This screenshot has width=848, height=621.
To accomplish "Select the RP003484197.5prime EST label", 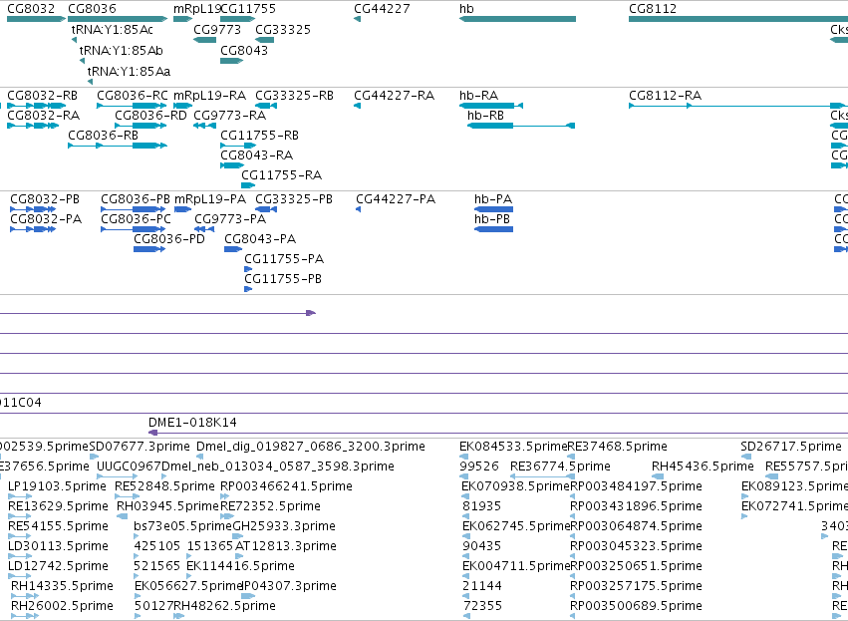I will coord(637,486).
